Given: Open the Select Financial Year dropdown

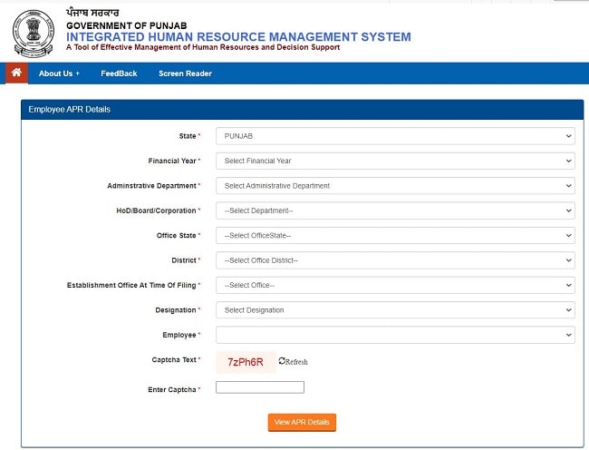Looking at the screenshot, I should [x=395, y=161].
